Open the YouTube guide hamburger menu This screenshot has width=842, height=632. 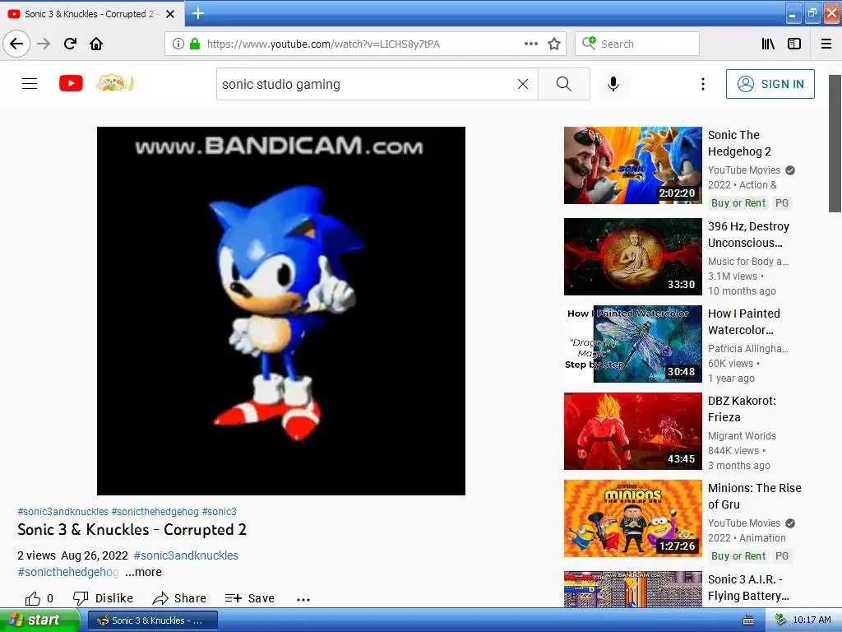tap(30, 84)
